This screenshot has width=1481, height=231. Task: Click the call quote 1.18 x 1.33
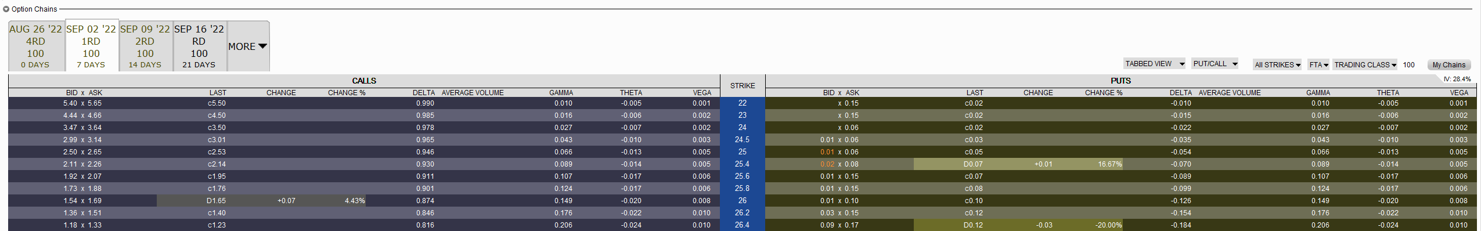[82, 225]
